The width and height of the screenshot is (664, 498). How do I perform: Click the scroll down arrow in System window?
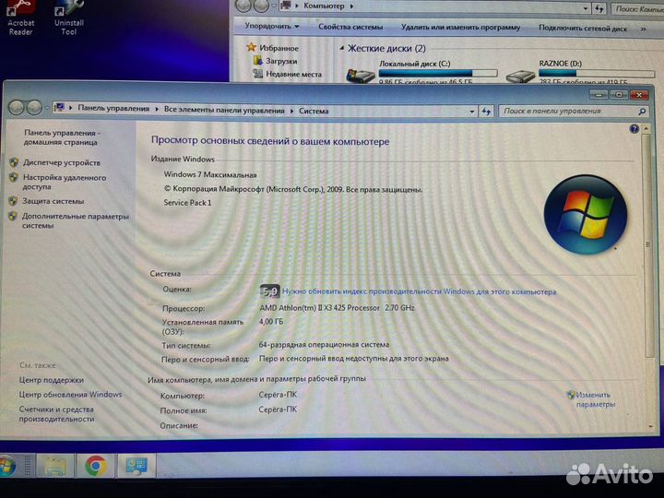pyautogui.click(x=650, y=427)
